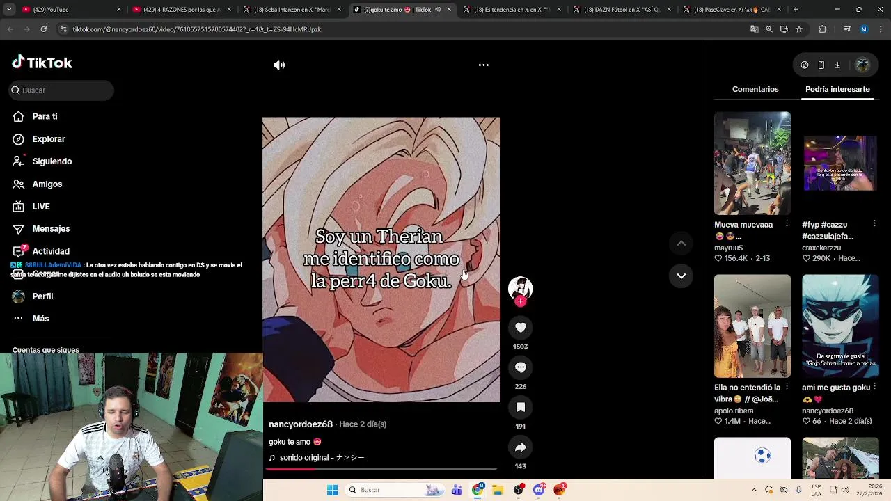The width and height of the screenshot is (891, 501).
Task: Open the Windows Start button
Action: 333,490
